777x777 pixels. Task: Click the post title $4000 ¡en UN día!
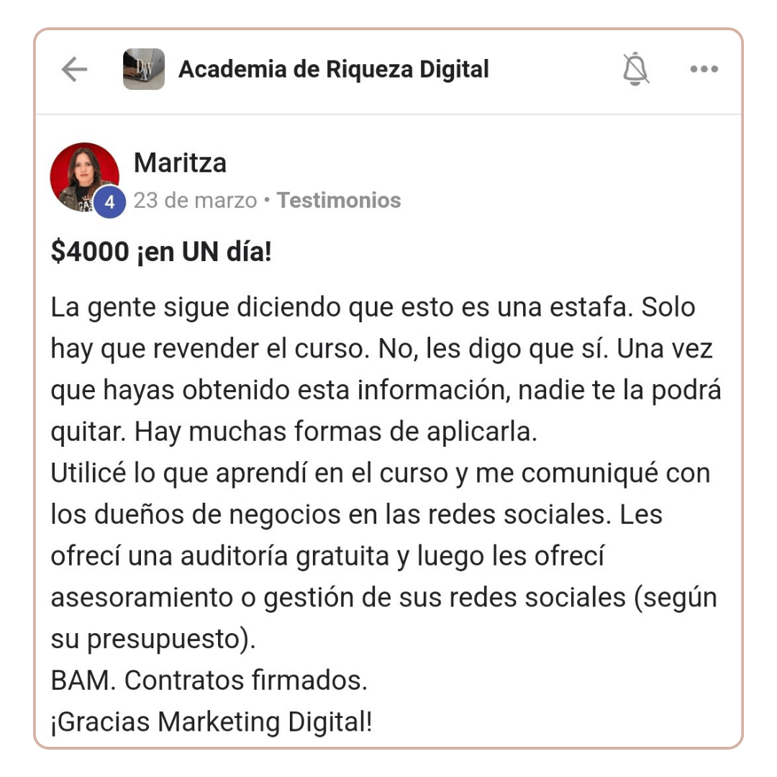[x=162, y=251]
